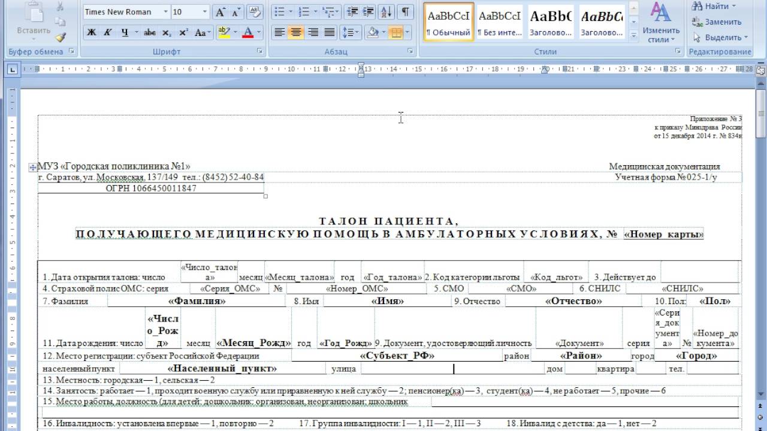
Task: Click the empty улица (street) field cell
Action: click(x=452, y=369)
